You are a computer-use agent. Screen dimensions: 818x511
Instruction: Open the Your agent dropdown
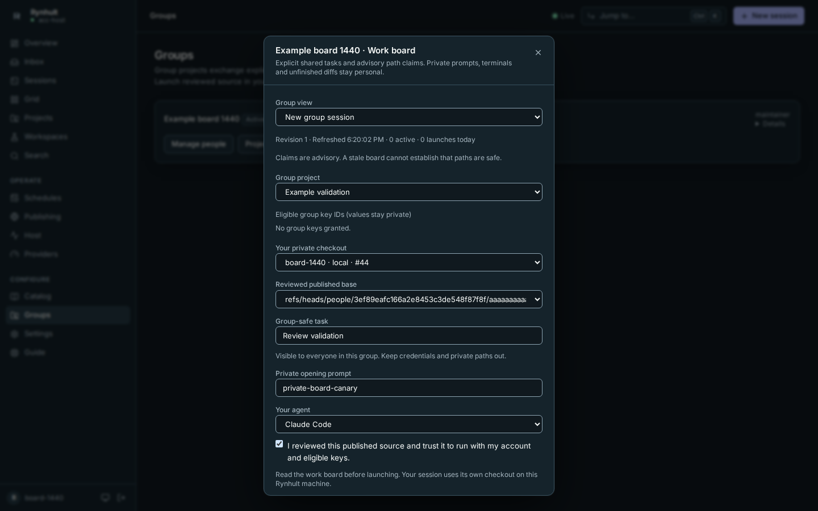409,424
